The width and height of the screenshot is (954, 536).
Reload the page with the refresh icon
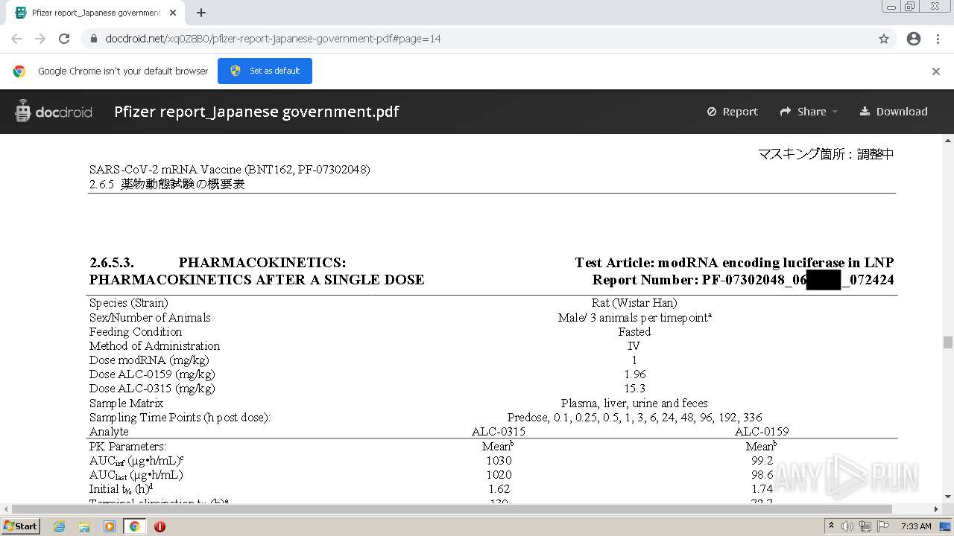point(64,39)
